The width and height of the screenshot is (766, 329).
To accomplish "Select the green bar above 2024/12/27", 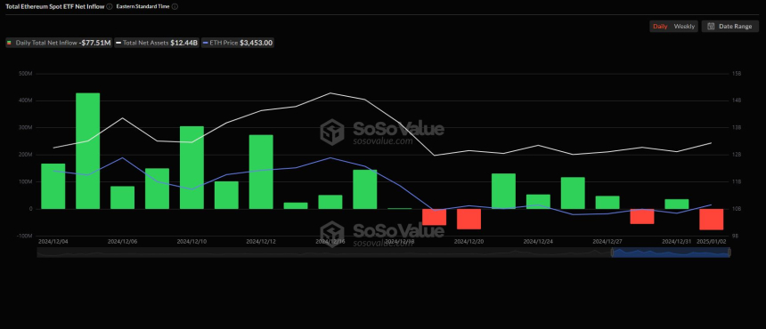I will point(607,202).
